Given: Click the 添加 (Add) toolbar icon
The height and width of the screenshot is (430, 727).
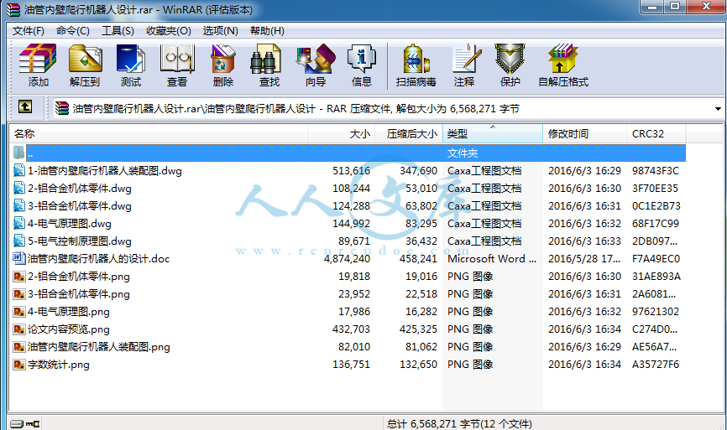Looking at the screenshot, I should pyautogui.click(x=38, y=59).
